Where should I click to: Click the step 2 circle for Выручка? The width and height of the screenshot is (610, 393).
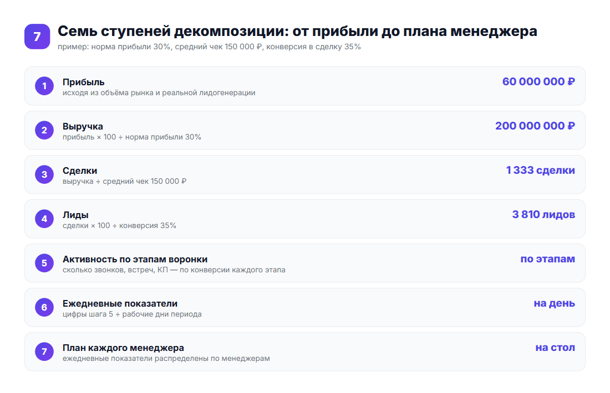click(x=44, y=130)
